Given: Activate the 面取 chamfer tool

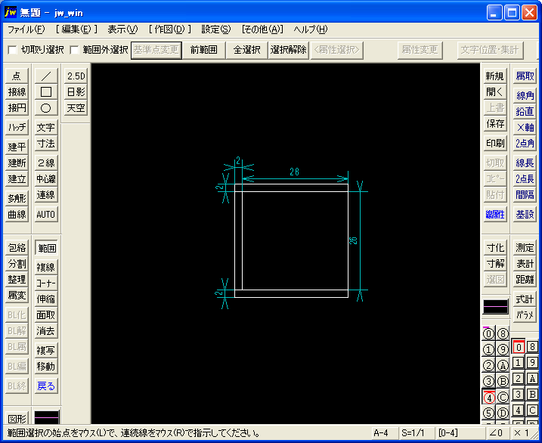Looking at the screenshot, I should click(x=46, y=315).
